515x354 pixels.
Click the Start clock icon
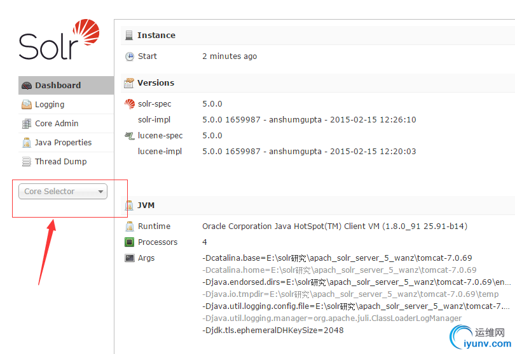tap(130, 56)
